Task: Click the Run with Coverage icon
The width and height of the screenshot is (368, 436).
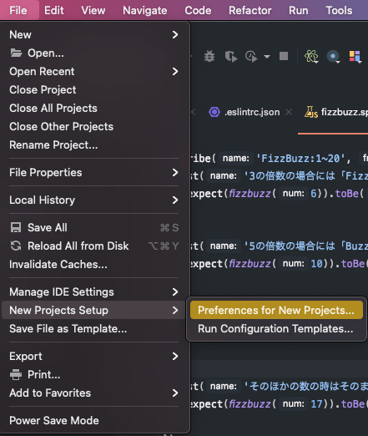Action: click(231, 57)
